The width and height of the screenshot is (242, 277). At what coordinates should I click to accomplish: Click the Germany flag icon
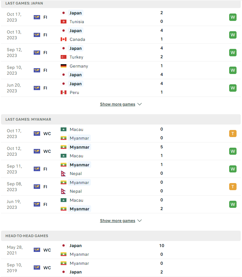pos(64,66)
